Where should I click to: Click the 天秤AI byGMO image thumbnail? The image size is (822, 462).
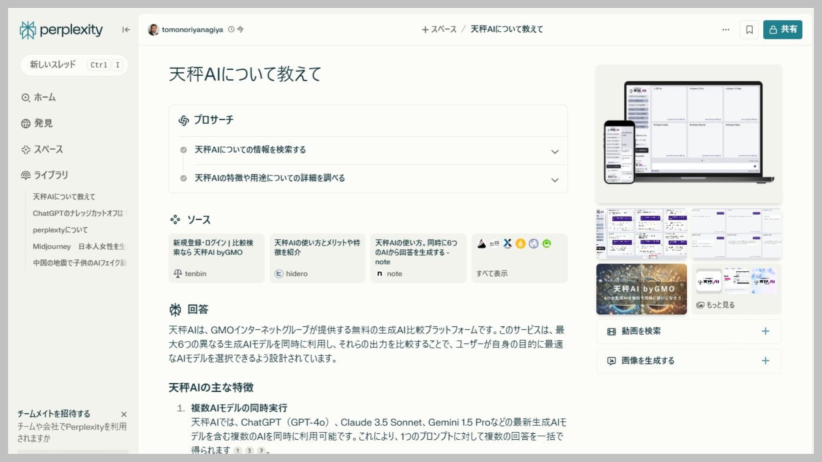[641, 289]
